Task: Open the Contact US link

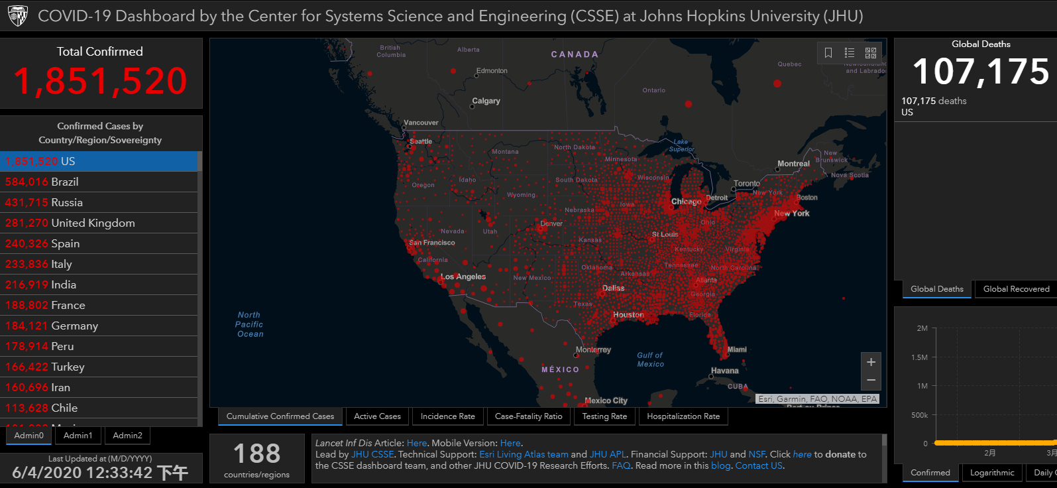Action: (x=759, y=465)
